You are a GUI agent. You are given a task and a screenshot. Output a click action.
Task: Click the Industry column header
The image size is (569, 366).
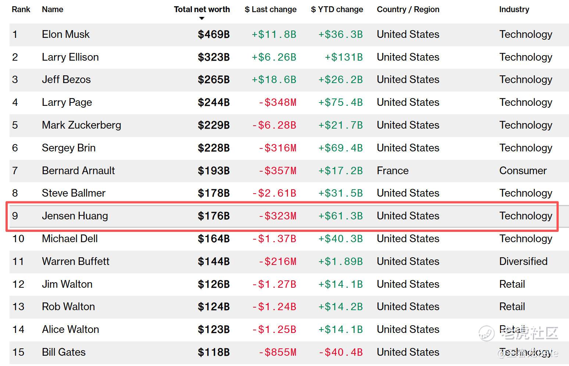[x=514, y=10]
